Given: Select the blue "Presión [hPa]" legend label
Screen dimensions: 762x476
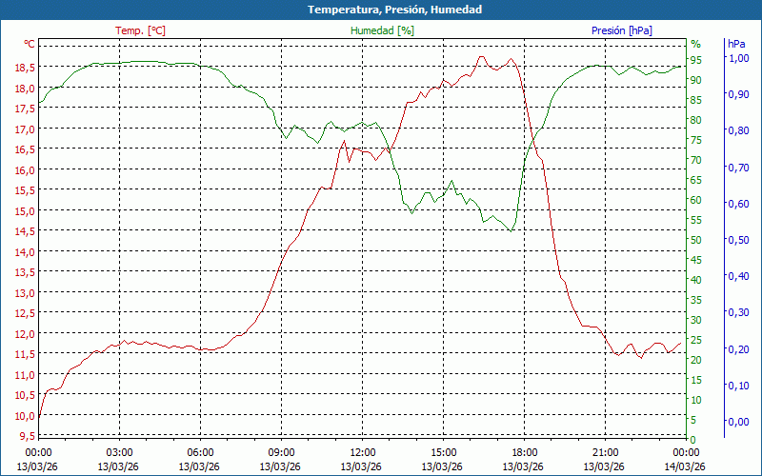Looking at the screenshot, I should coord(622,30).
